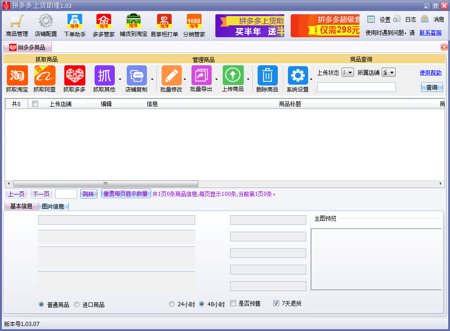
Task: Click 店铺复制 icon
Action: 137,79
